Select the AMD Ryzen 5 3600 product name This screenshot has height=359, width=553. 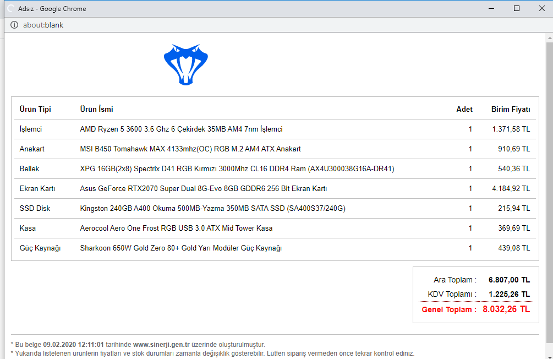point(181,129)
